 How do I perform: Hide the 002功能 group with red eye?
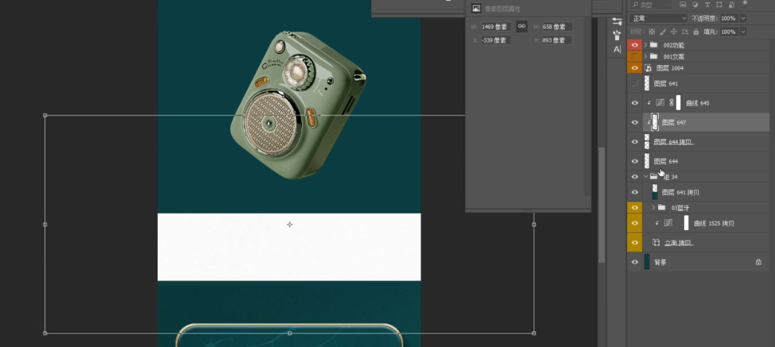(634, 44)
